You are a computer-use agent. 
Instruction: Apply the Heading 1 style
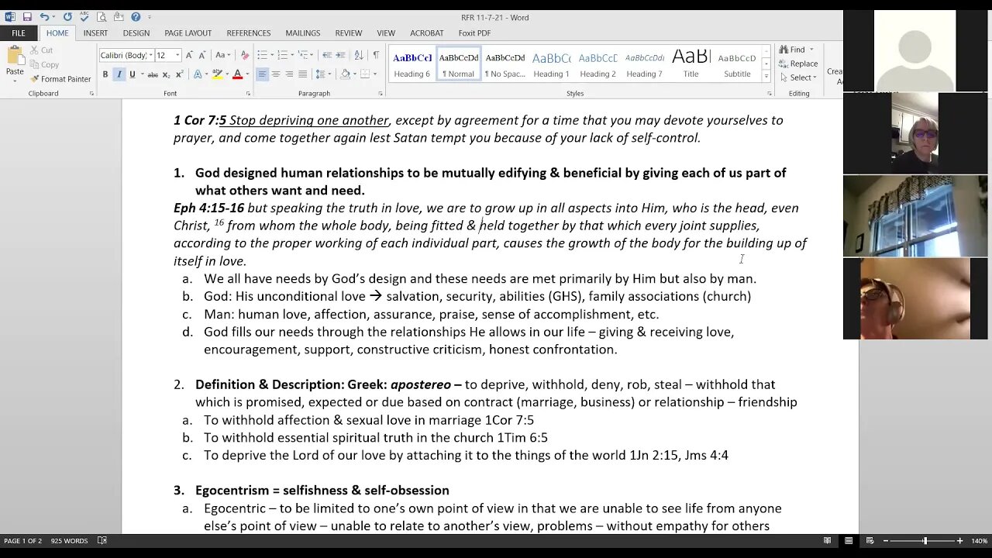[x=551, y=64]
